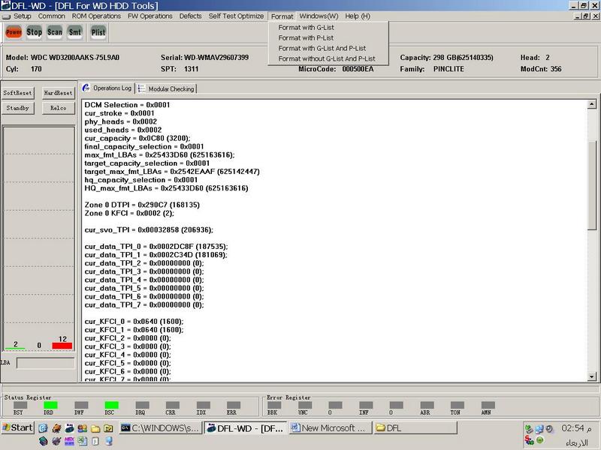Click the Operations Log tab icon

86,88
